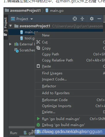The height and width of the screenshot is (137, 105).
Task: Hide the Project panel with minus icon
Action: 99,19
